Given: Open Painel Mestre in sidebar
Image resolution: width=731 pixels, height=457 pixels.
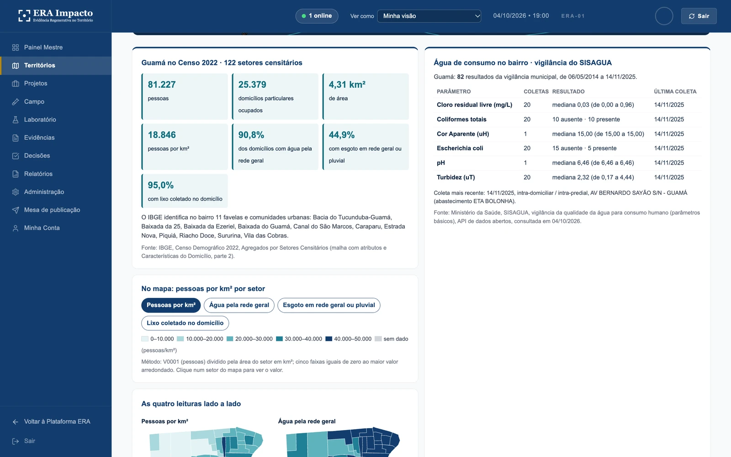Looking at the screenshot, I should (x=56, y=48).
